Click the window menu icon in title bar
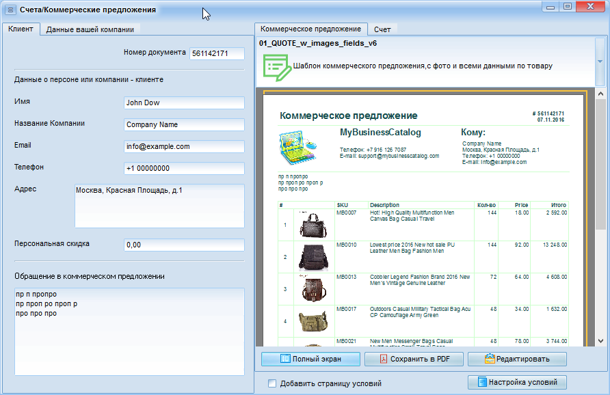 [x=10, y=10]
